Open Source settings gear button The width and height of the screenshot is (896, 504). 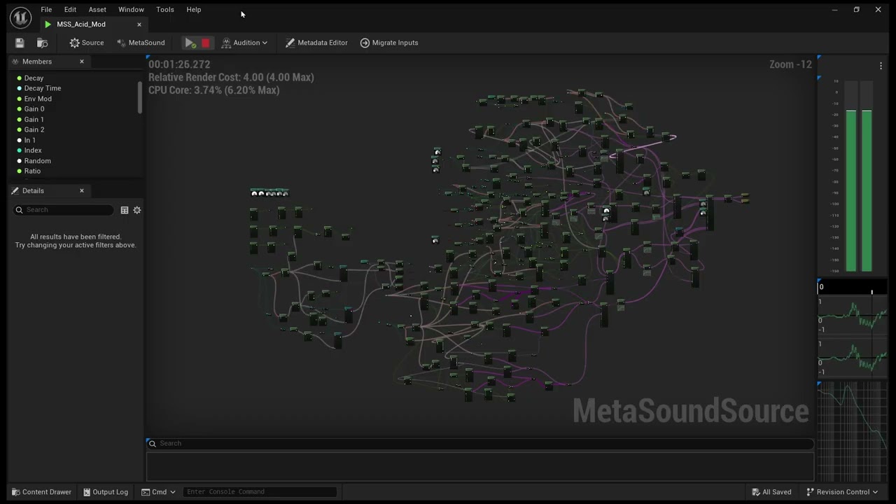[x=87, y=43]
